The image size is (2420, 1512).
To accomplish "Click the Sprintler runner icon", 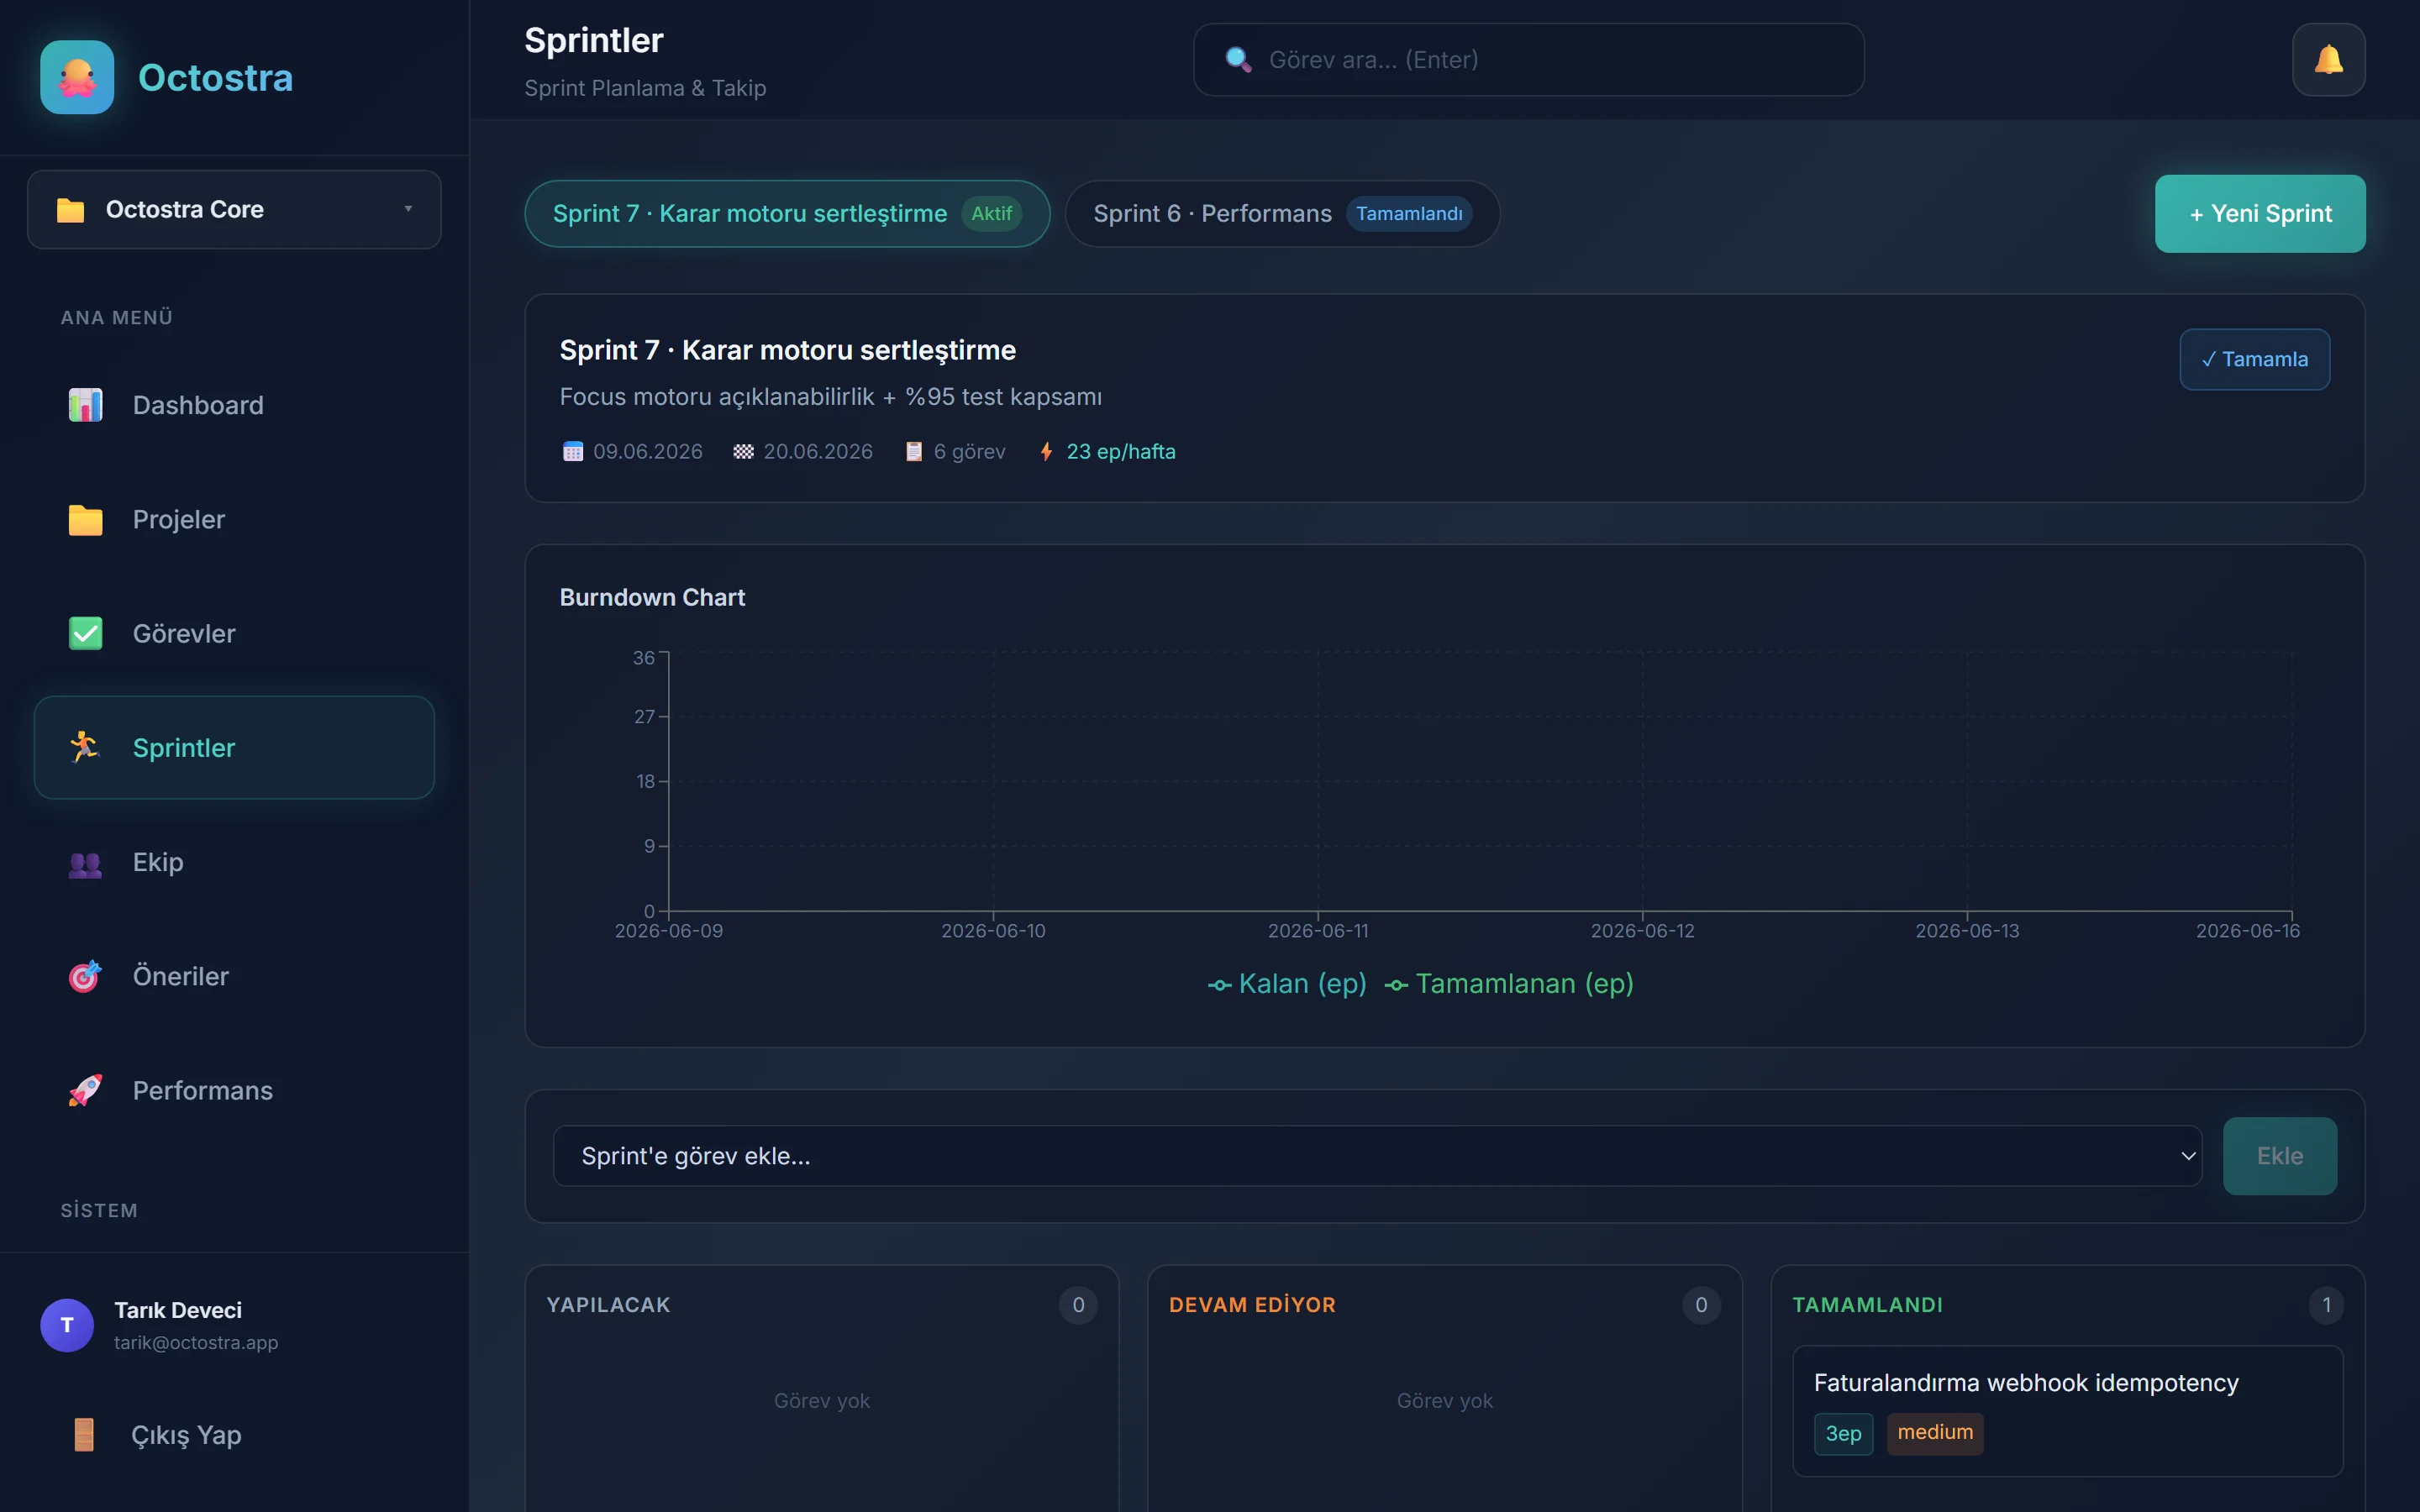I will (x=85, y=747).
